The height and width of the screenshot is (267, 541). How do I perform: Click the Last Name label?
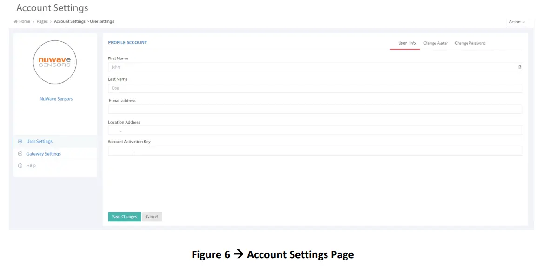tap(118, 79)
